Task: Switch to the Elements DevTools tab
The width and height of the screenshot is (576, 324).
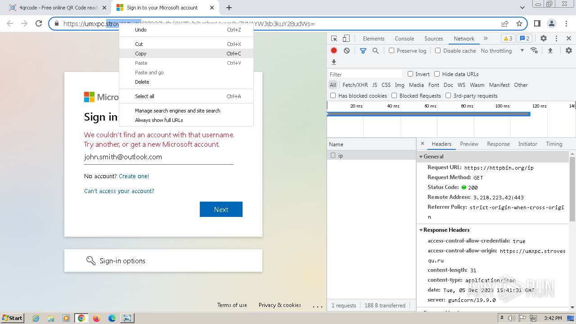Action: (x=373, y=39)
